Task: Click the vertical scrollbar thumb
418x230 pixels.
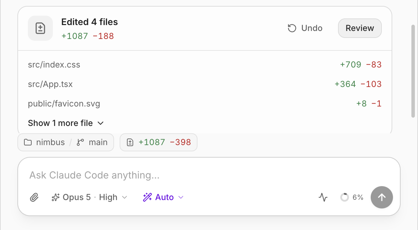Action: coord(413,71)
